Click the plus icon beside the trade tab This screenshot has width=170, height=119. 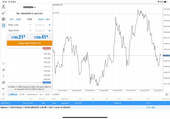pos(3,94)
